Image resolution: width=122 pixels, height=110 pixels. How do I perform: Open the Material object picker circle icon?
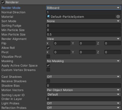coord(118,17)
